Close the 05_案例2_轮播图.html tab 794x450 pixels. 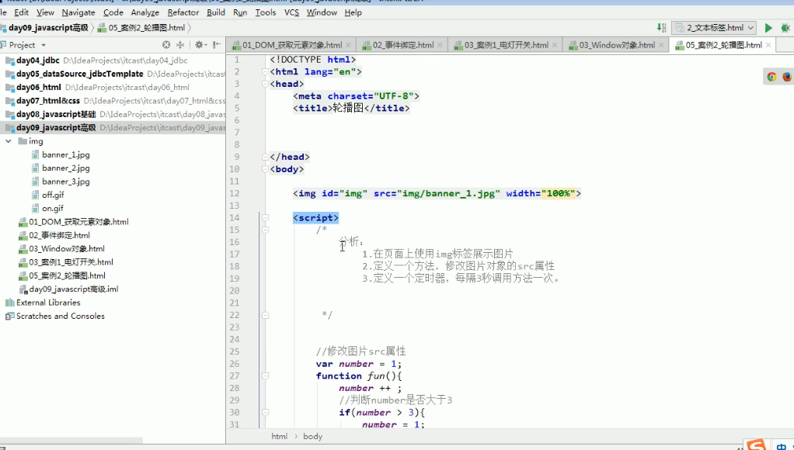[x=768, y=46]
